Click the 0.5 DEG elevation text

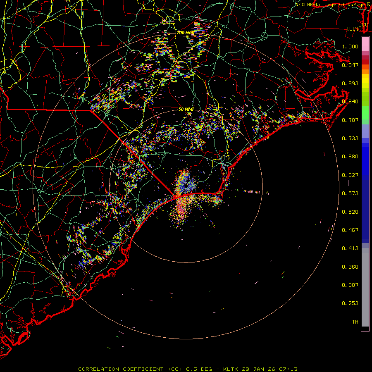coord(198,369)
